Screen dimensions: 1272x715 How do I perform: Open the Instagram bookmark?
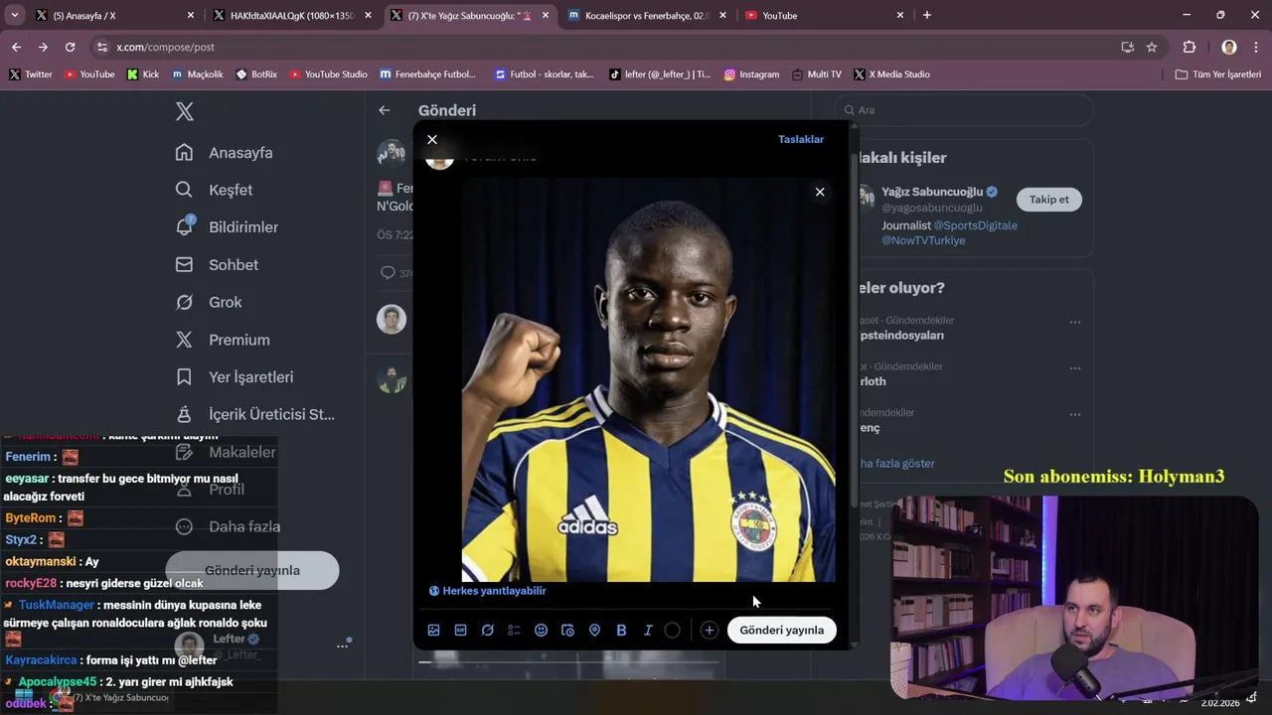751,74
